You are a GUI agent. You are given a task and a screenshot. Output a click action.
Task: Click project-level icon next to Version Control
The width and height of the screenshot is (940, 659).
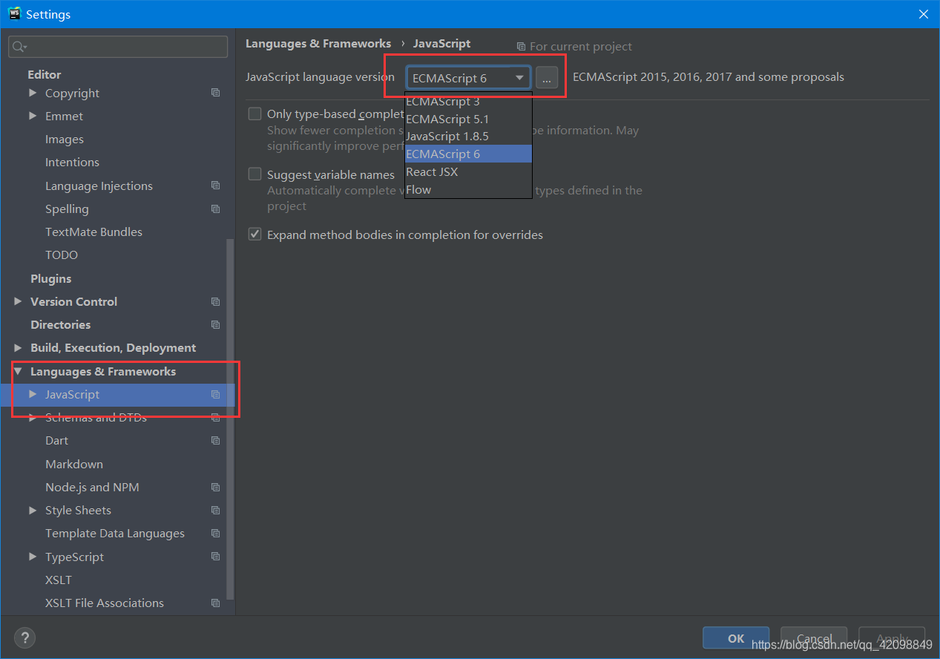(215, 301)
